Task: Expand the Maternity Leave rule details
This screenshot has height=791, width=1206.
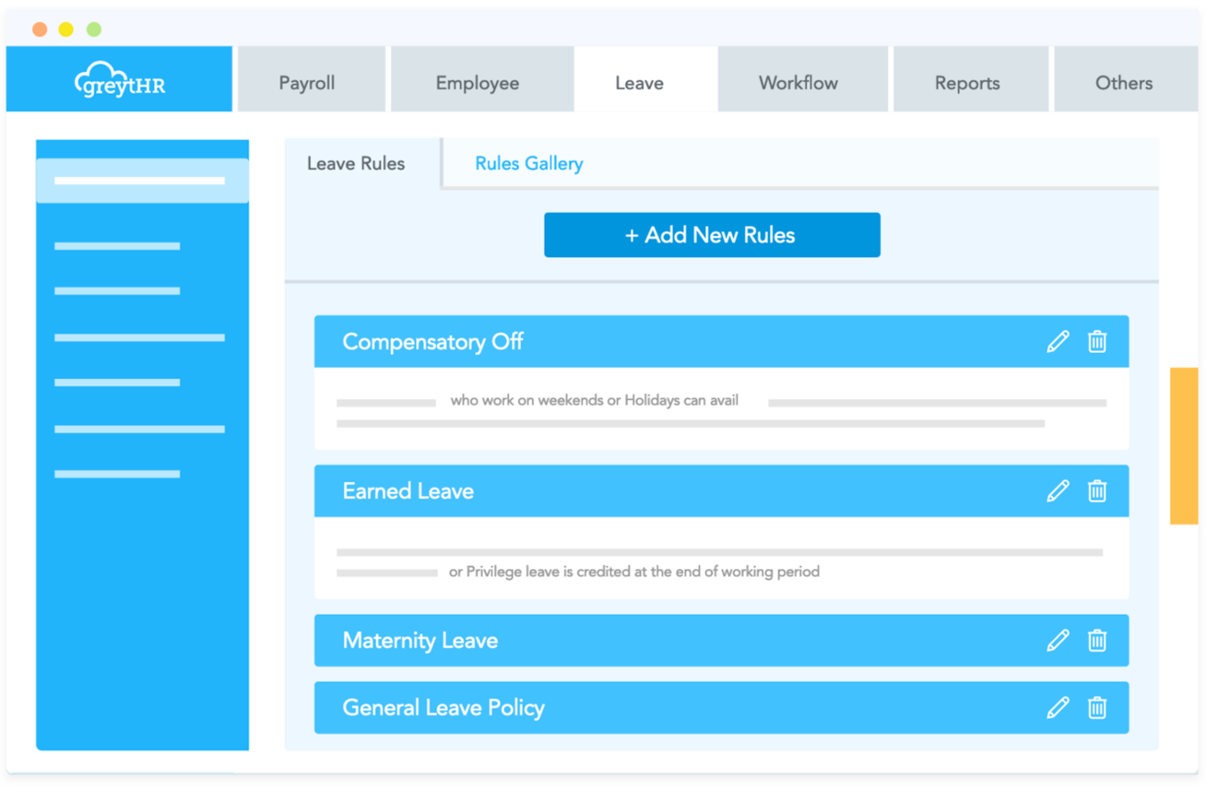Action: (x=553, y=640)
